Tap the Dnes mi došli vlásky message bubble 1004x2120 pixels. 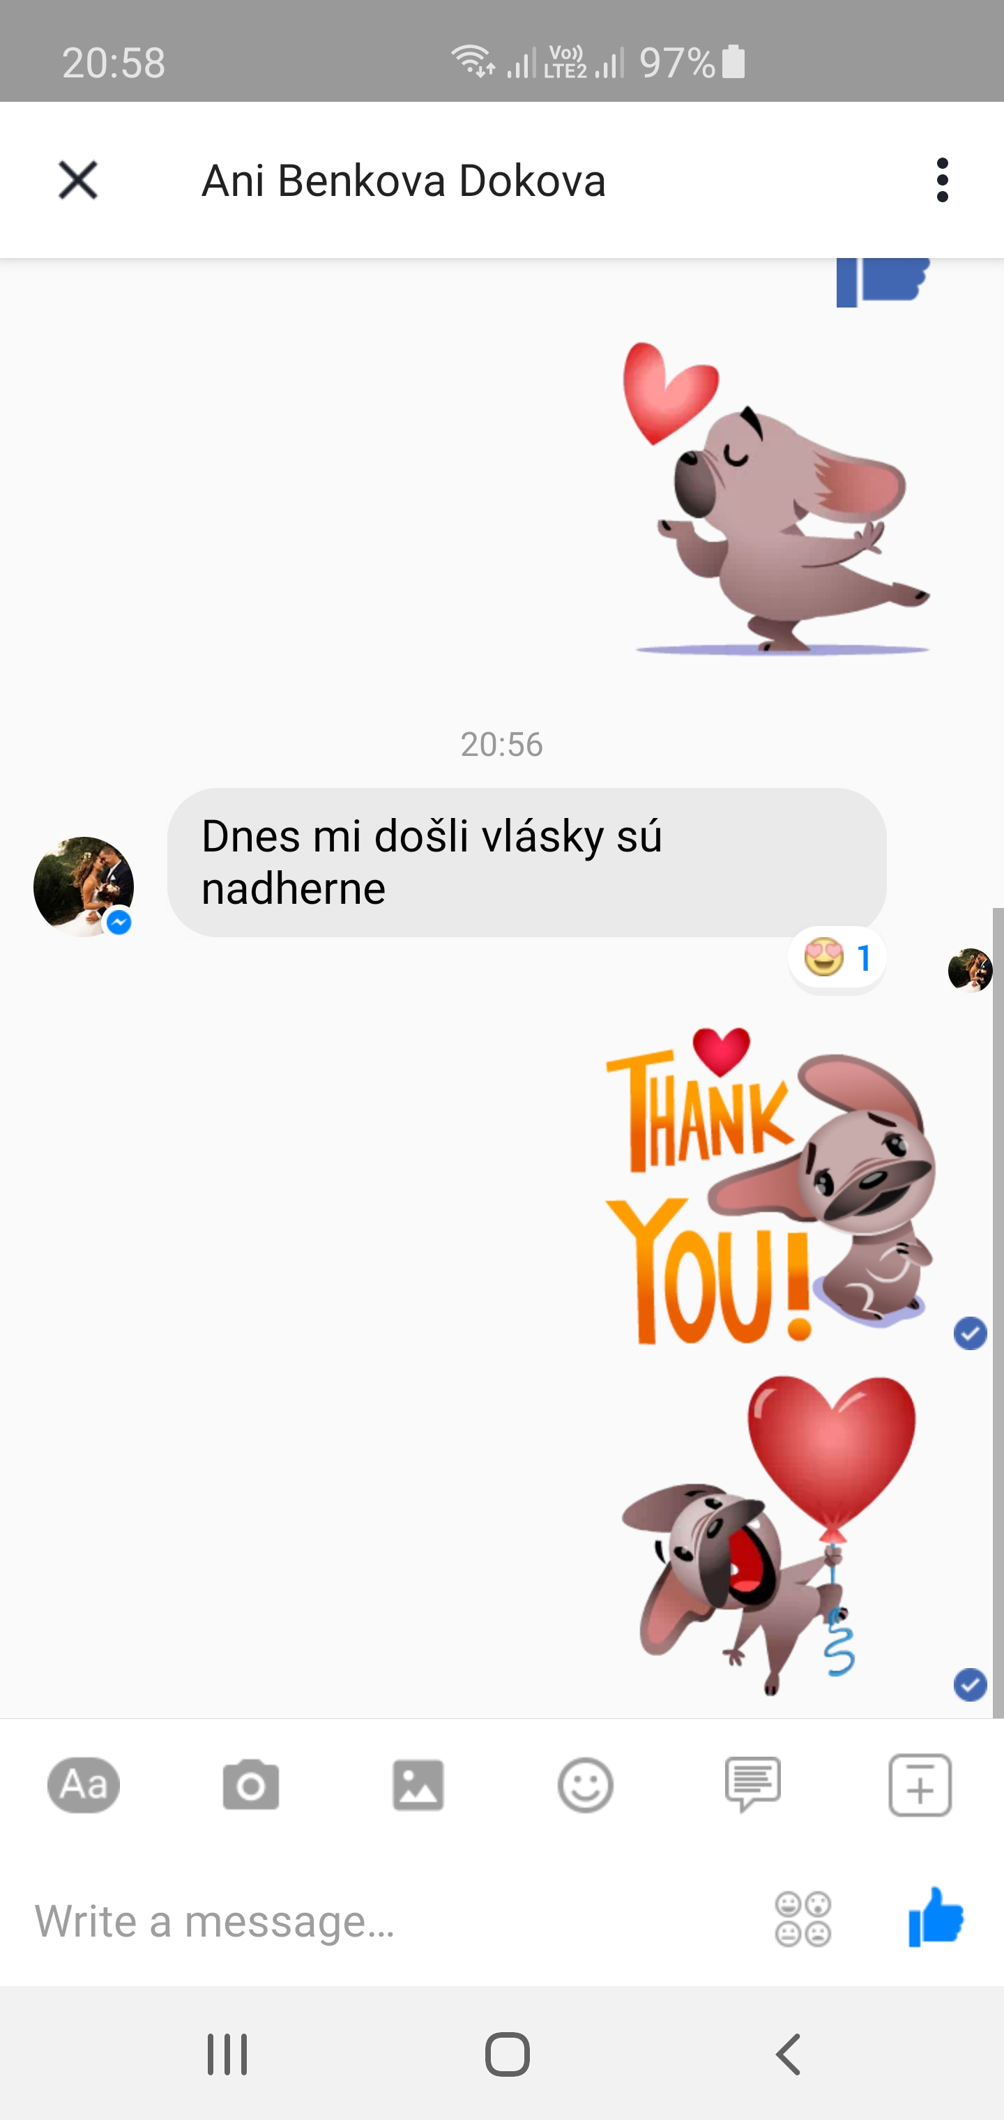point(526,863)
